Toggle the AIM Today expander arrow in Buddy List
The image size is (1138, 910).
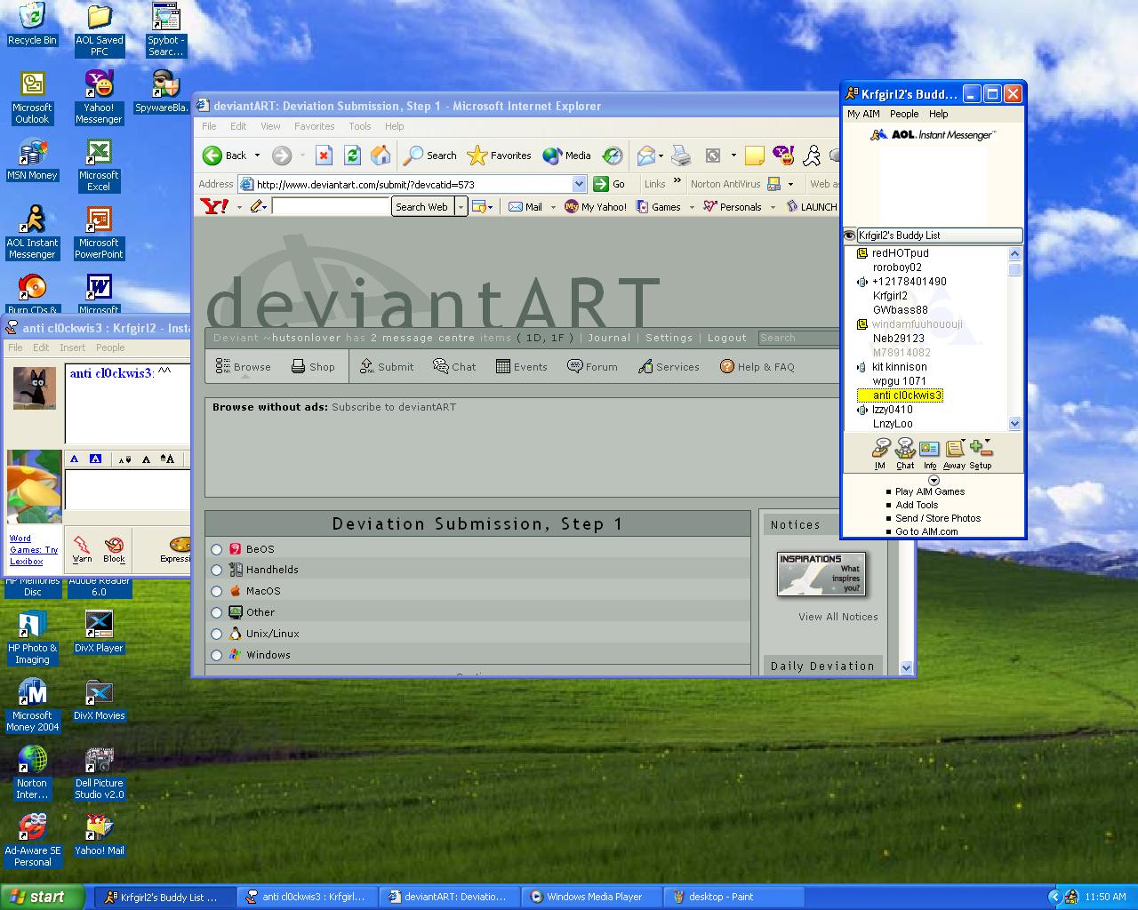point(934,480)
